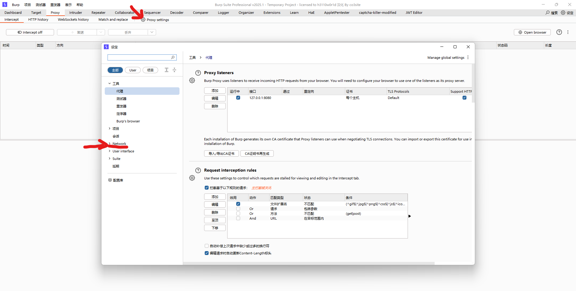Click help icon beside Request interception rules
This screenshot has width=576, height=291.
click(x=198, y=170)
